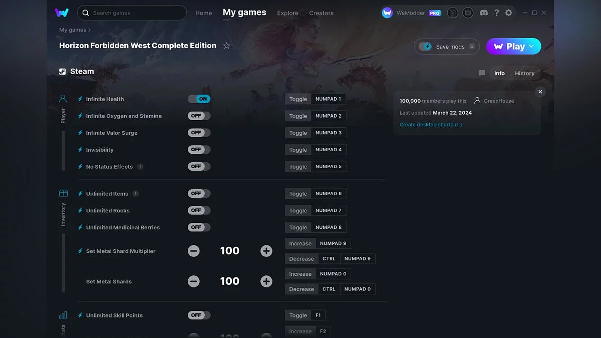Click Create desktop shortcut link
The image size is (601, 338).
(431, 125)
